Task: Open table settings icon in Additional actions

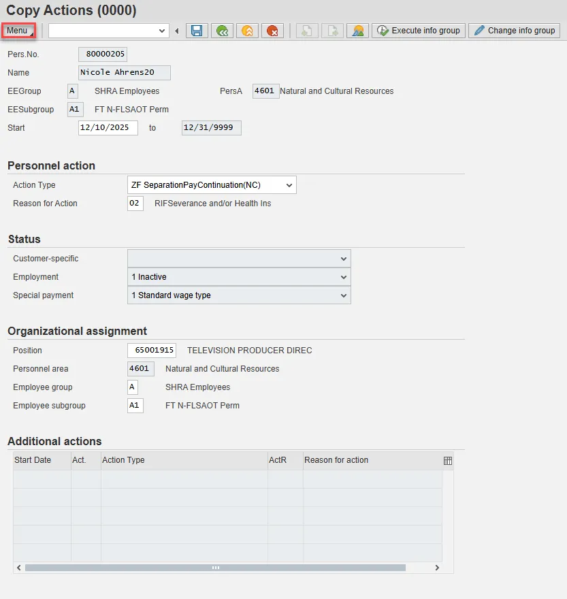Action: pyautogui.click(x=447, y=461)
